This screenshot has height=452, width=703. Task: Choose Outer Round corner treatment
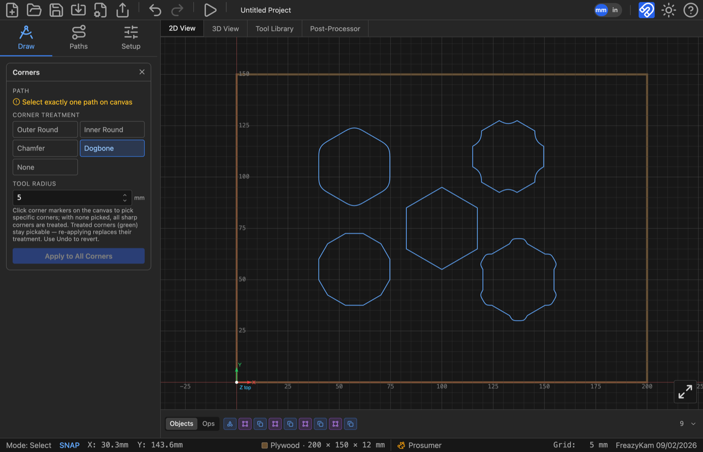coord(45,130)
